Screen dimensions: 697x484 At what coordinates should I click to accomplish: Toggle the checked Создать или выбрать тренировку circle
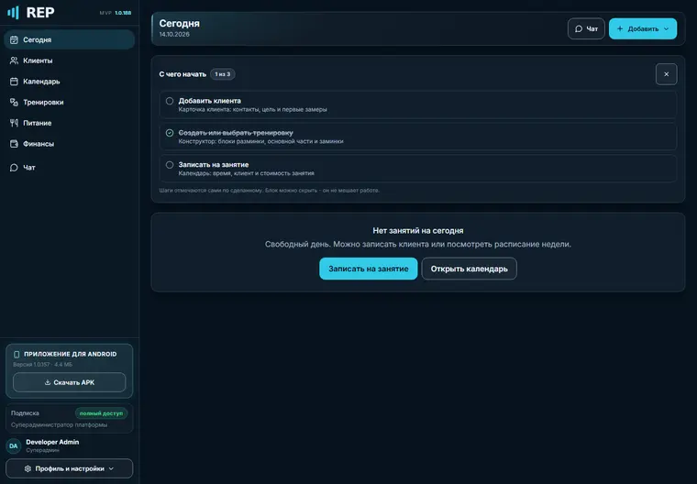[170, 133]
